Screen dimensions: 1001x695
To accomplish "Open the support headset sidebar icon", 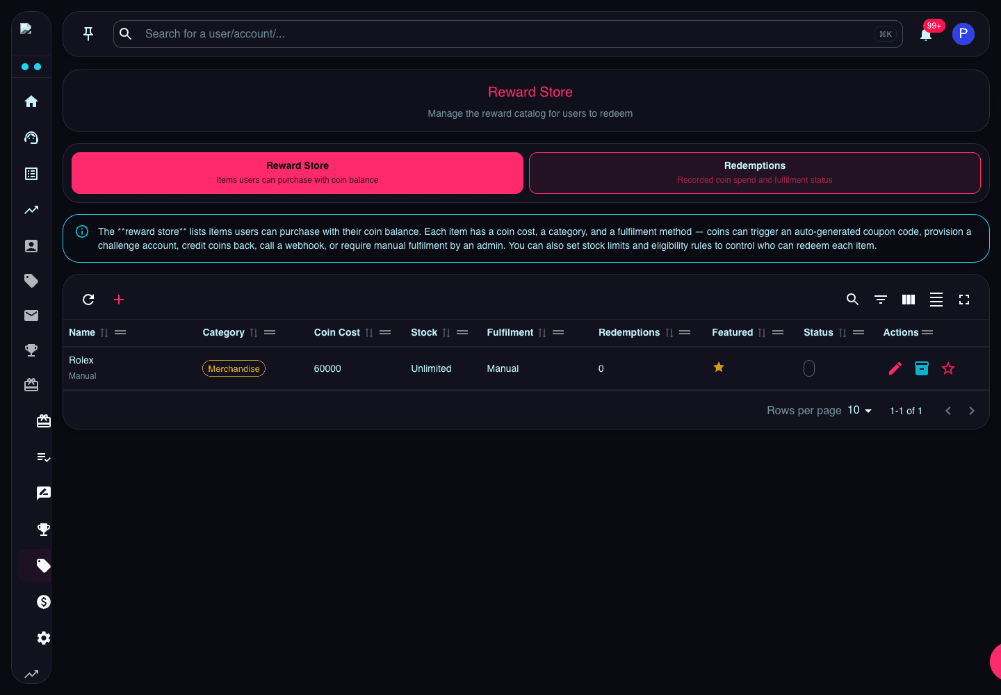I will pos(31,138).
